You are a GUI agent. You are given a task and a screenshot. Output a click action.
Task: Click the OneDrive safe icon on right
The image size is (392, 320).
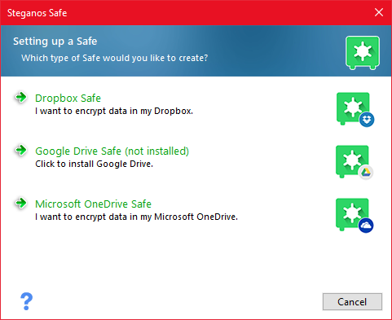coord(355,215)
